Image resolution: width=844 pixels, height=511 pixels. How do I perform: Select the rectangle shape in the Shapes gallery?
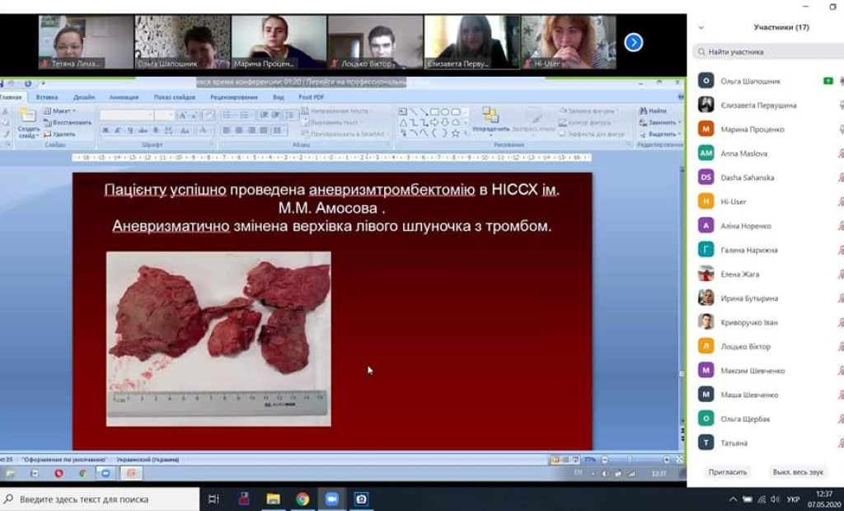pos(434,112)
